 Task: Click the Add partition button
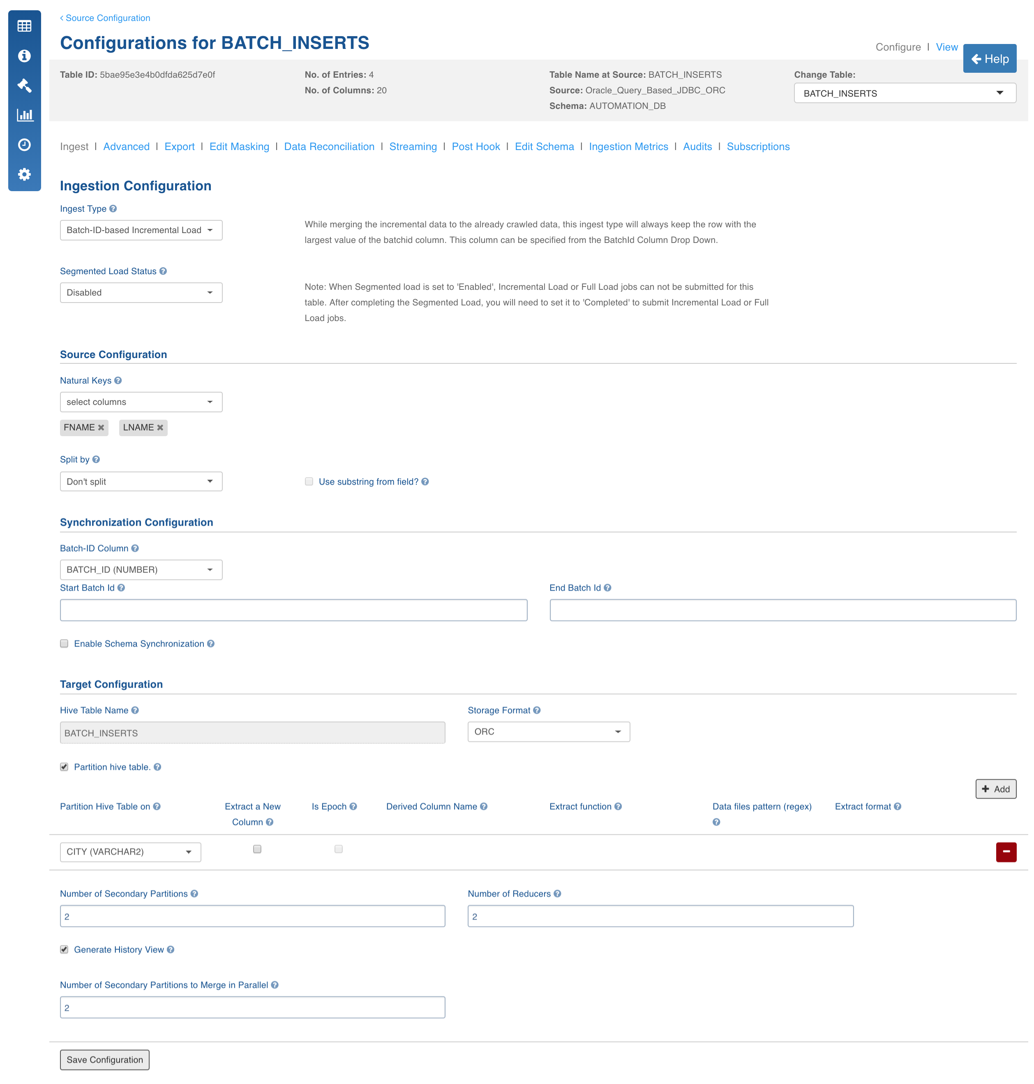tap(996, 789)
